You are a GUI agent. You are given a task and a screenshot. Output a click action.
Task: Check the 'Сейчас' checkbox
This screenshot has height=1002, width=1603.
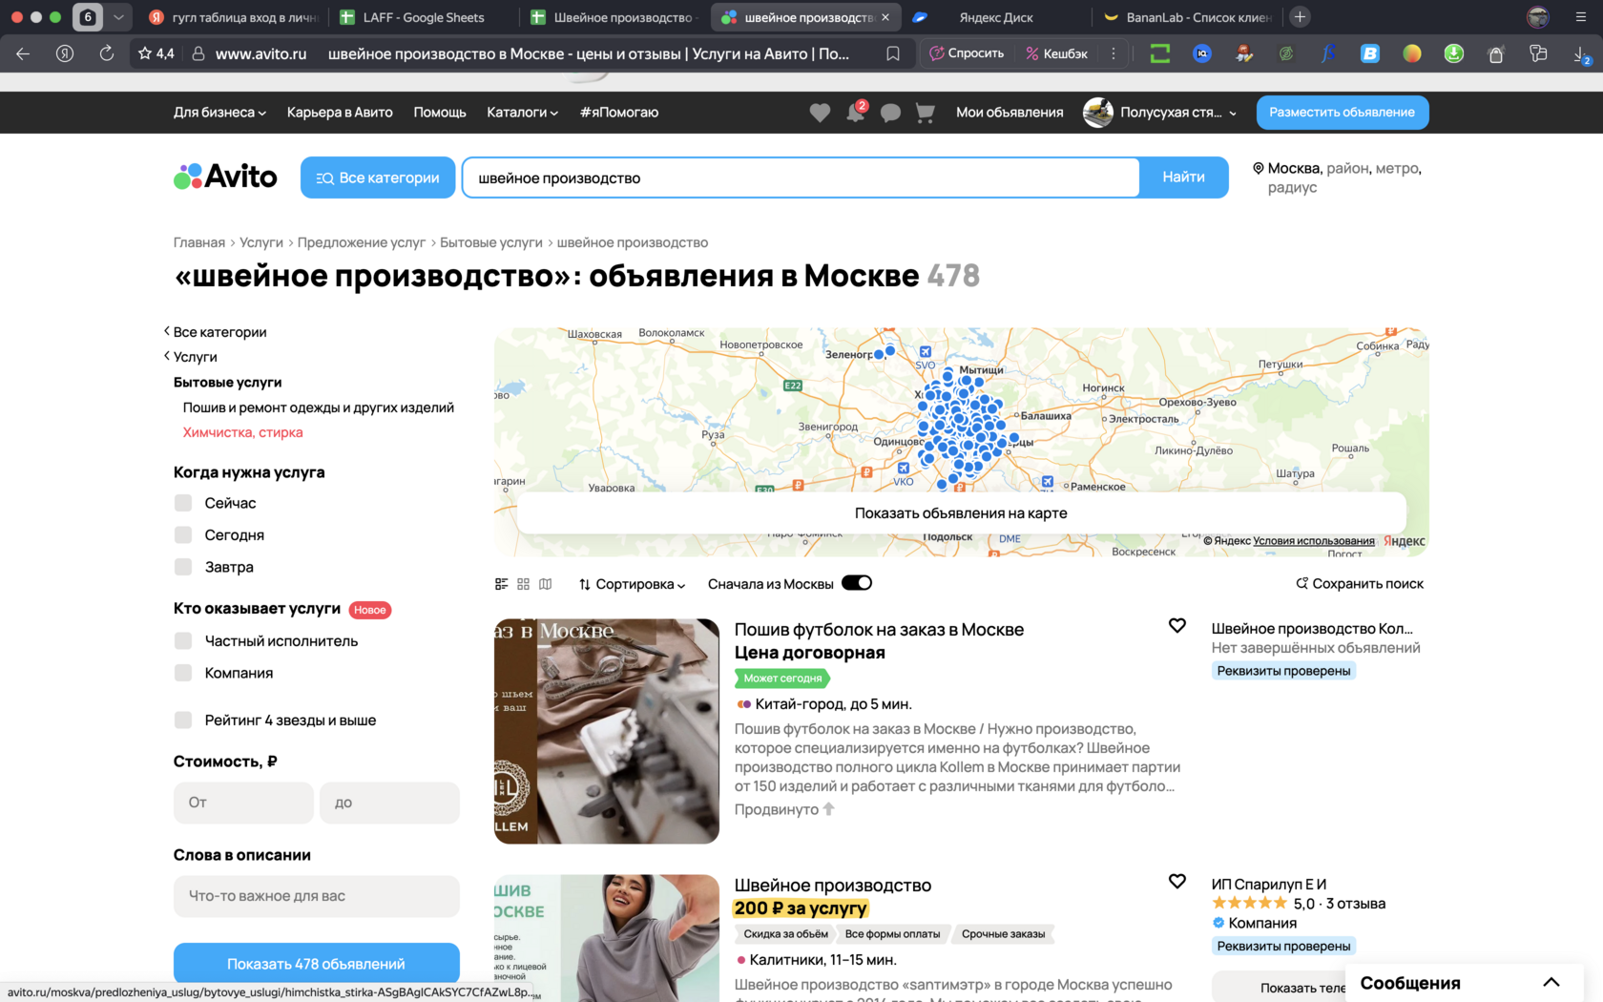[183, 503]
